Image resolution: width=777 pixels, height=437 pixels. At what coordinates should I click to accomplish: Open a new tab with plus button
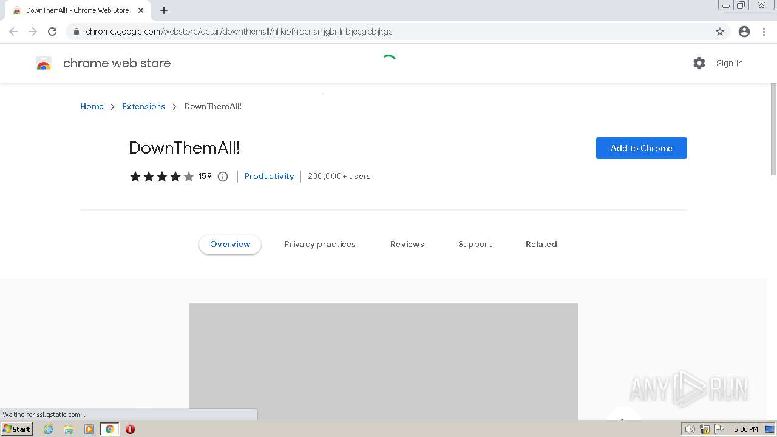[x=164, y=10]
